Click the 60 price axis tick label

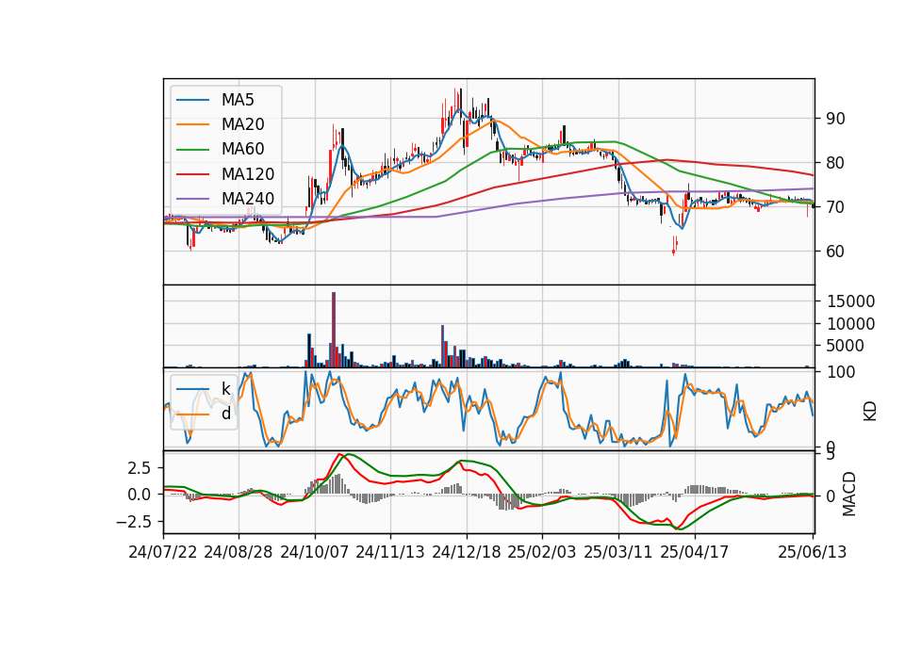pyautogui.click(x=835, y=252)
